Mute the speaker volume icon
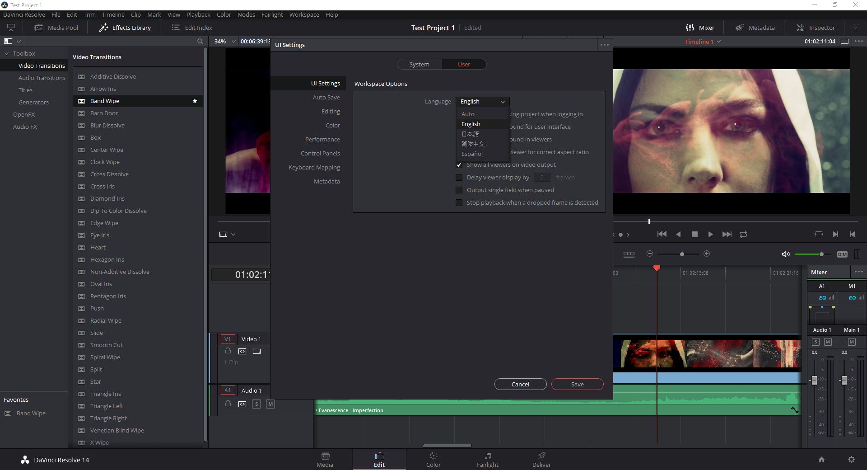This screenshot has height=470, width=867. click(785, 254)
